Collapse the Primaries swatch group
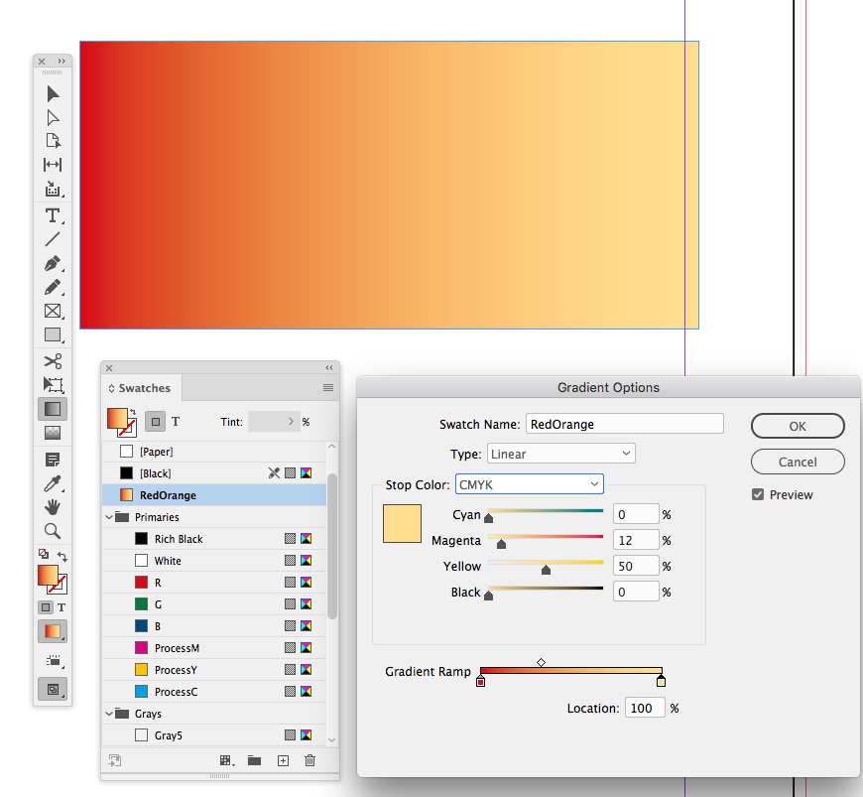 (109, 516)
